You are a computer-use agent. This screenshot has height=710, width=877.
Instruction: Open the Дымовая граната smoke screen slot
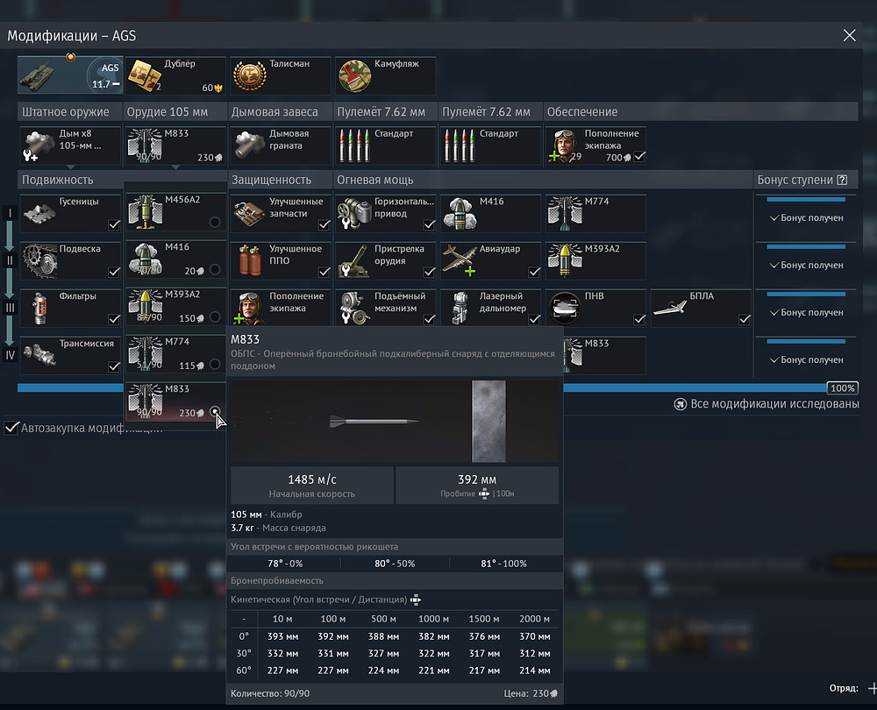[281, 146]
